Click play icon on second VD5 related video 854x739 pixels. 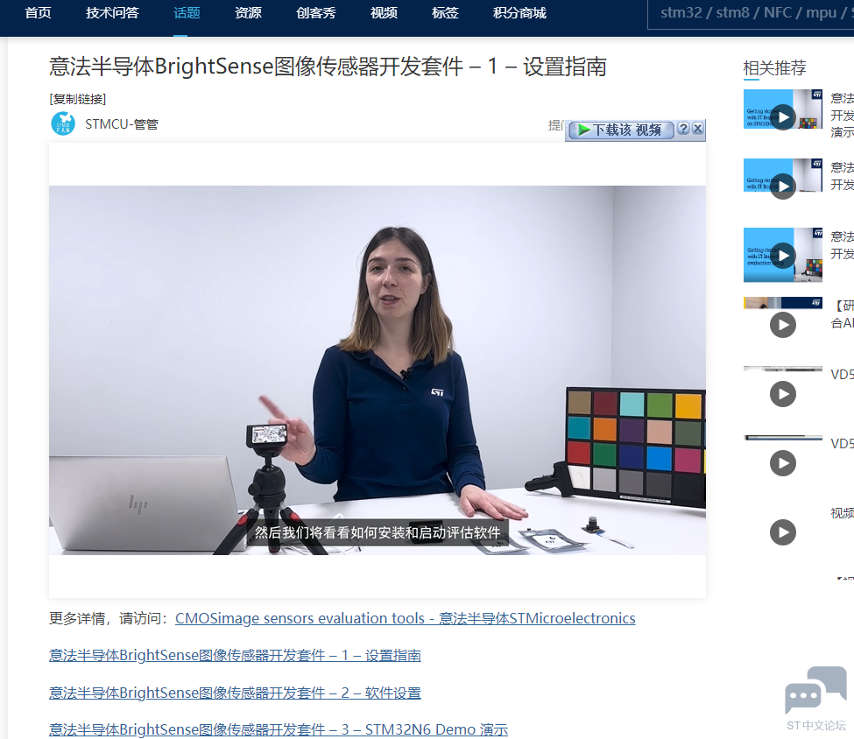tap(783, 463)
